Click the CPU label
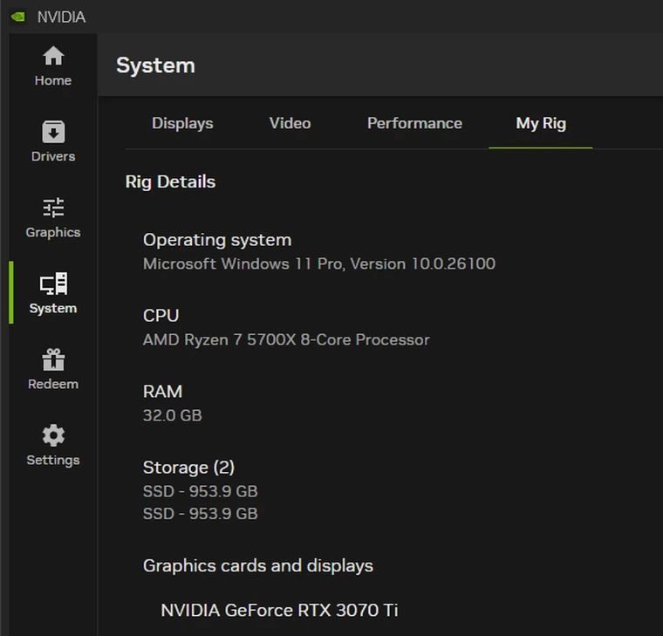This screenshot has width=663, height=636. (x=161, y=316)
